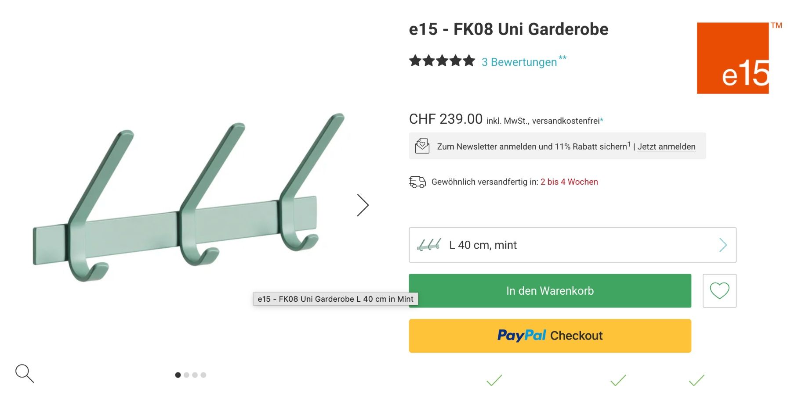Open the L 40 cm, mint variant selector
This screenshot has height=393, width=791.
(573, 245)
